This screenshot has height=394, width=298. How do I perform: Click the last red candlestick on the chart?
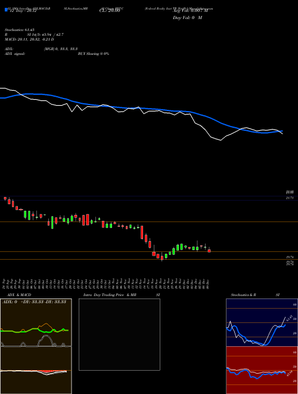tap(209, 250)
